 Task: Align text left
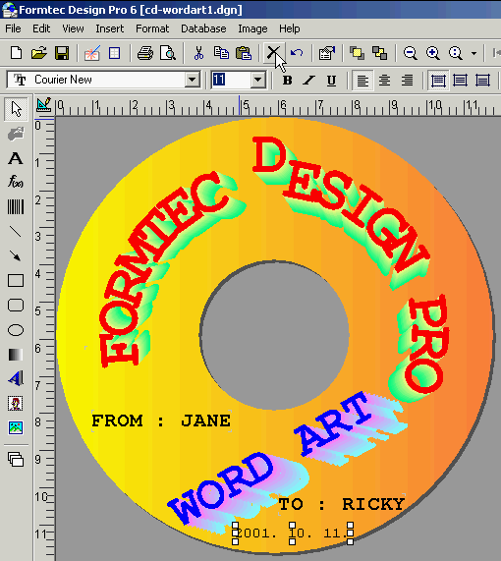[x=362, y=81]
